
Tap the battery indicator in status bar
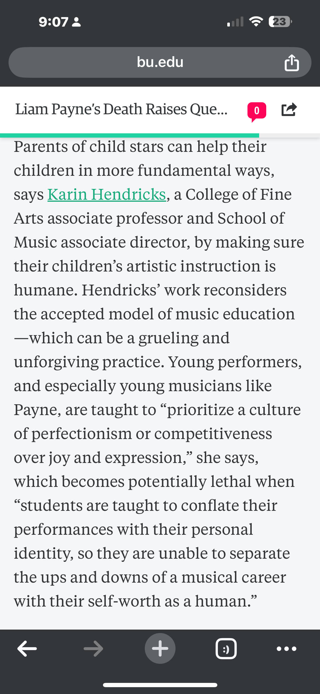(x=280, y=22)
